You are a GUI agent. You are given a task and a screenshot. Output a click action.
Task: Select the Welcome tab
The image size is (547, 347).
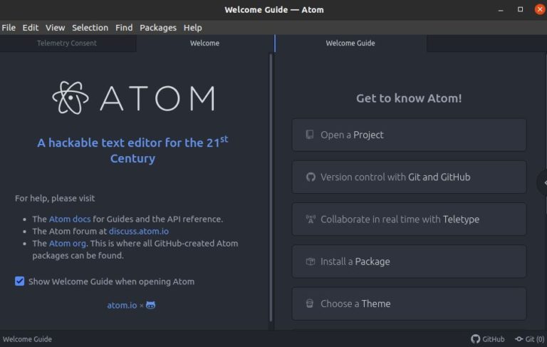[205, 43]
